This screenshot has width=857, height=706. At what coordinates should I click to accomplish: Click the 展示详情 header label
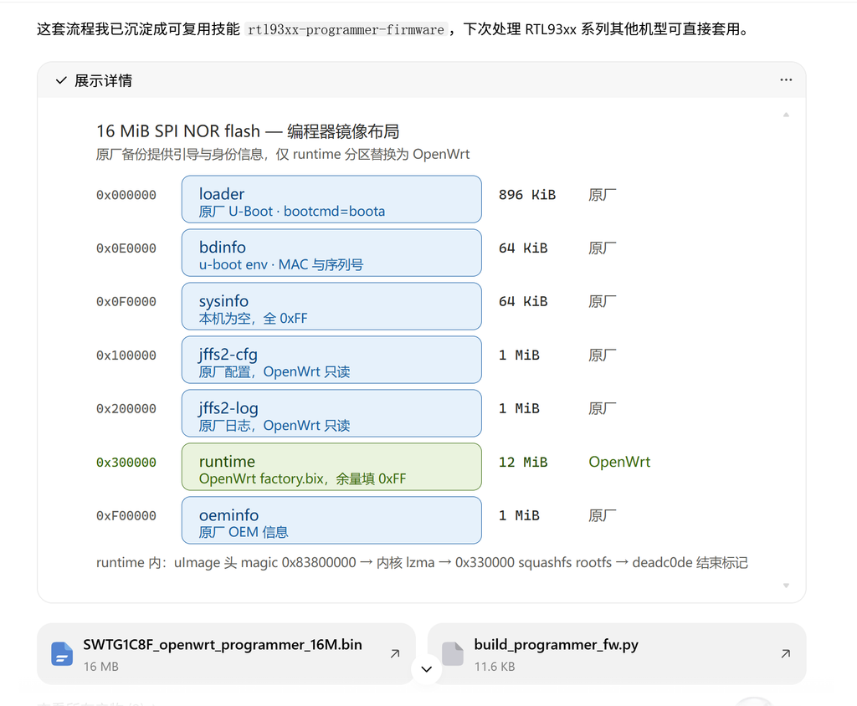[x=103, y=81]
